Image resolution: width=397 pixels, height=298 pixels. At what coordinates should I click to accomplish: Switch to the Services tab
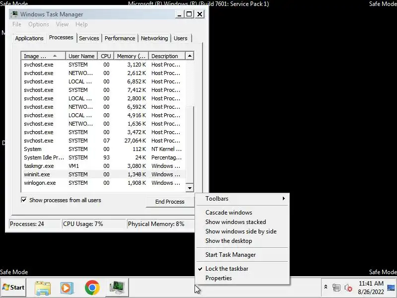coord(89,38)
